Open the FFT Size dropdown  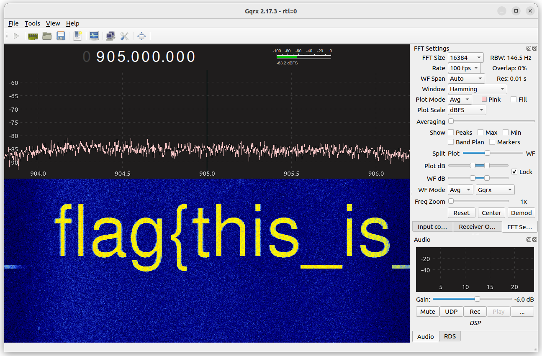point(465,57)
